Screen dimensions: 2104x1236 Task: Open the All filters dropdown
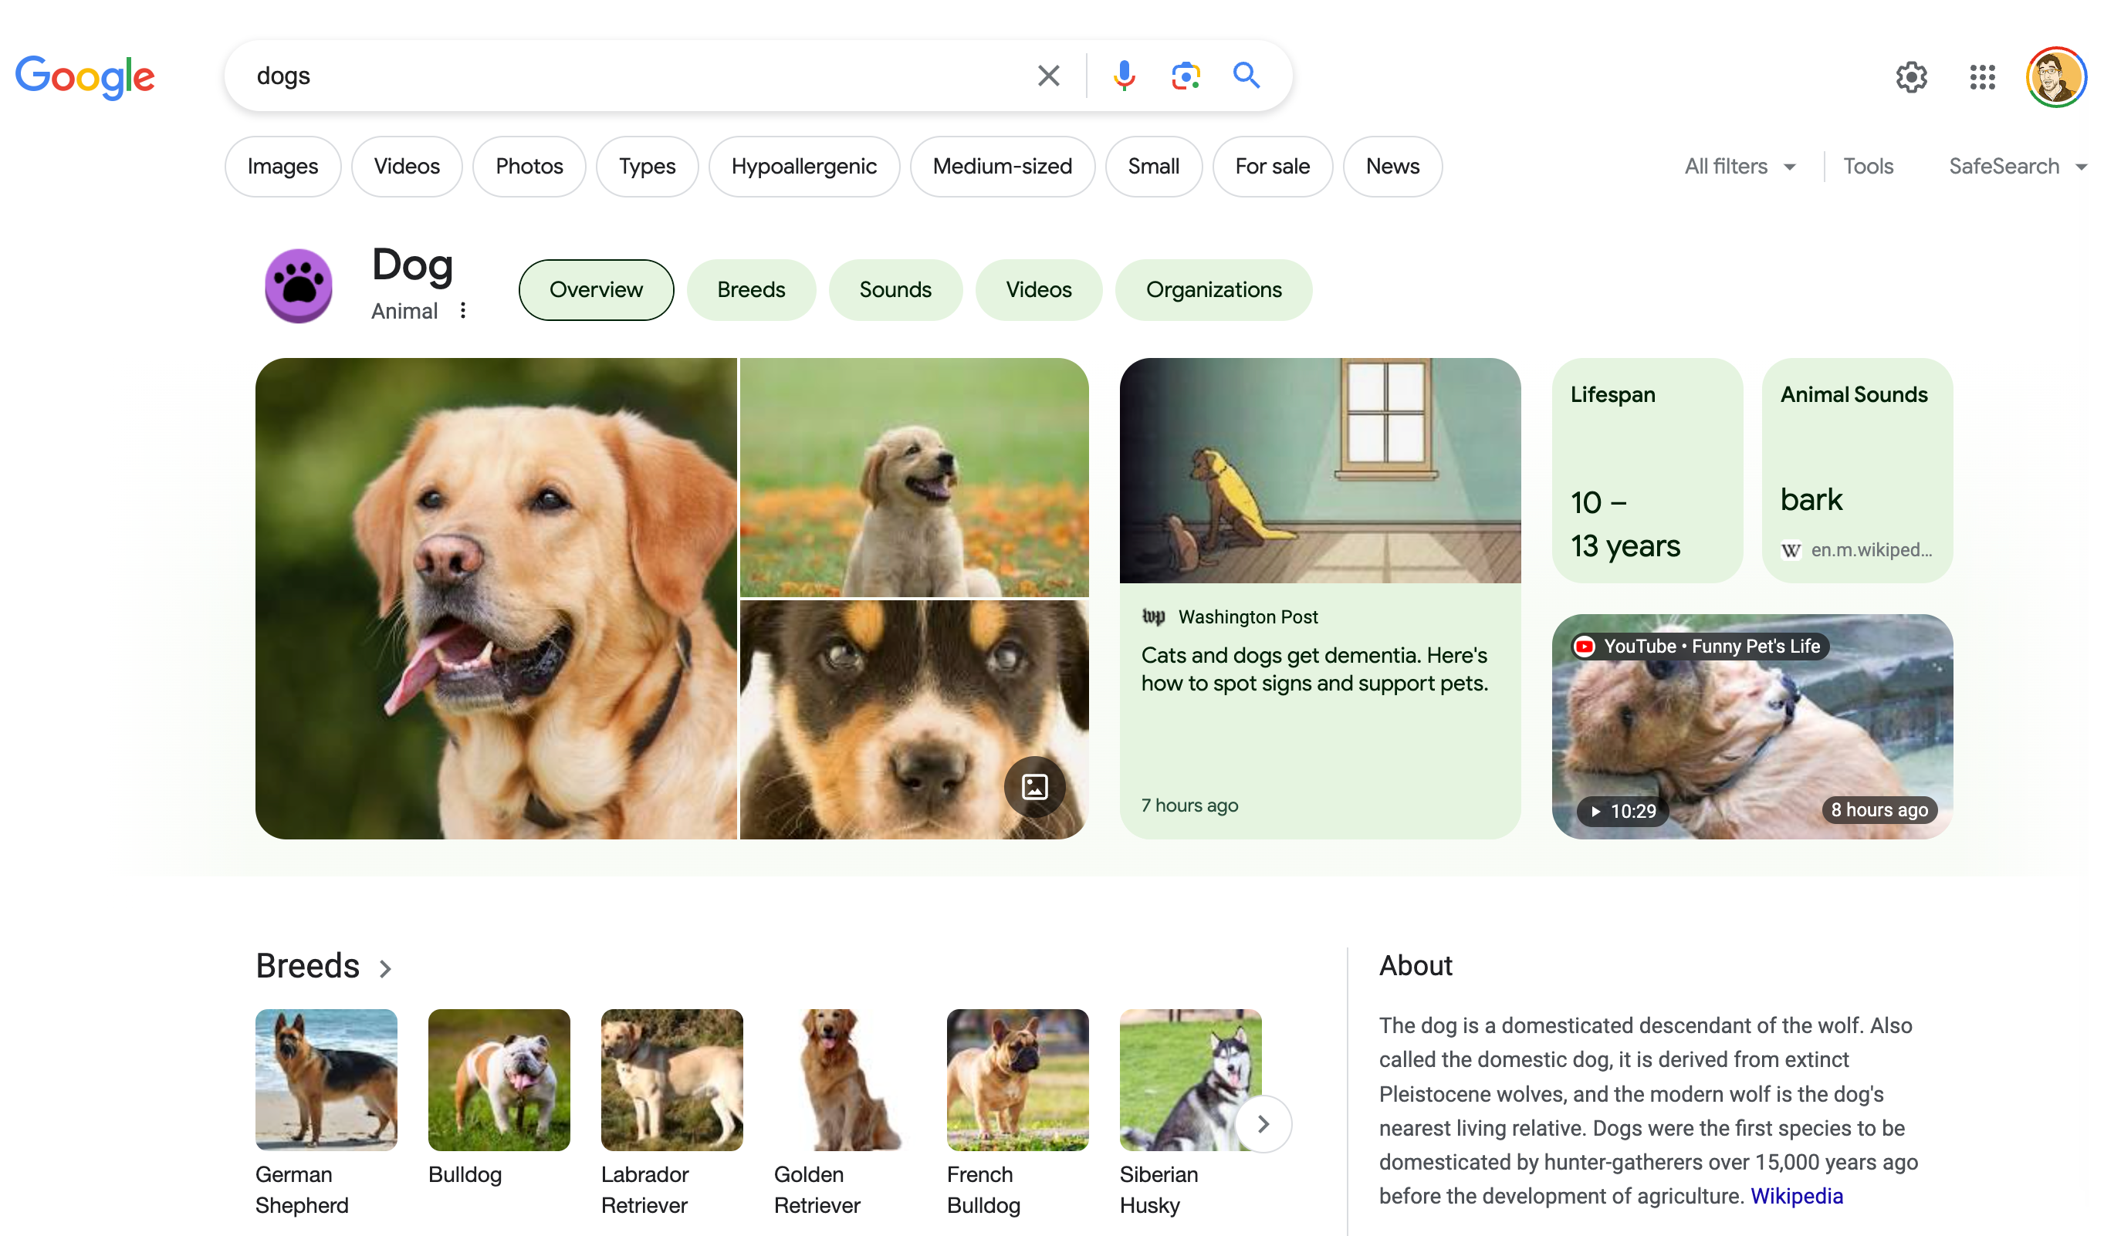coord(1742,165)
